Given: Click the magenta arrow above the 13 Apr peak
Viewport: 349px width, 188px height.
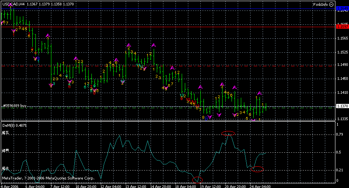Looking at the screenshot, I should pyautogui.click(x=128, y=45).
